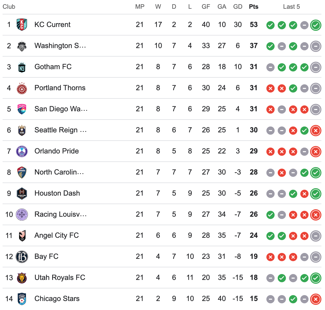The width and height of the screenshot is (325, 310).
Task: Click Utah Royals' most recent win icon
Action: click(x=316, y=278)
